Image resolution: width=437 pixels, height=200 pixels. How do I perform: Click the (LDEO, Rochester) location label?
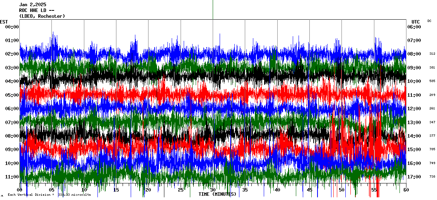(x=42, y=16)
